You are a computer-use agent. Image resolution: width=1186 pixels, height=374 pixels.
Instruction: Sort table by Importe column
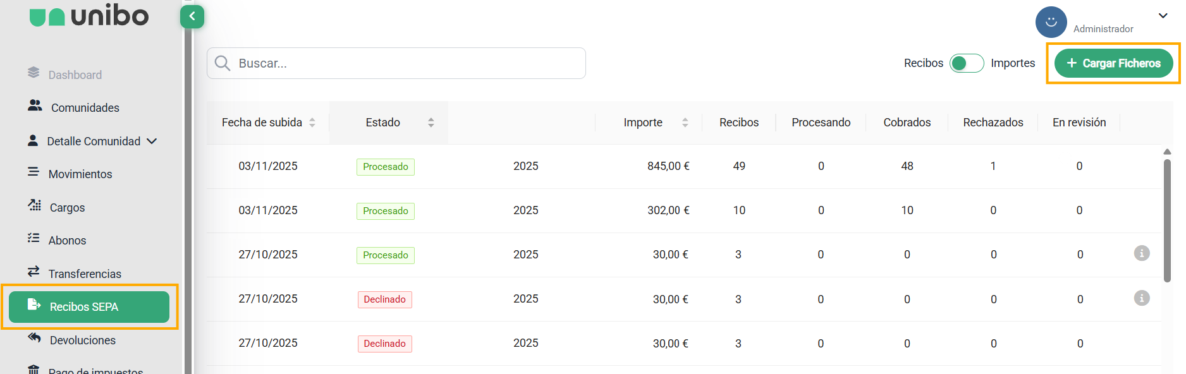coord(685,123)
